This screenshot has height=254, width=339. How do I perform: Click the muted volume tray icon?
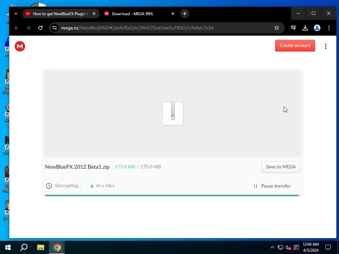click(288, 247)
